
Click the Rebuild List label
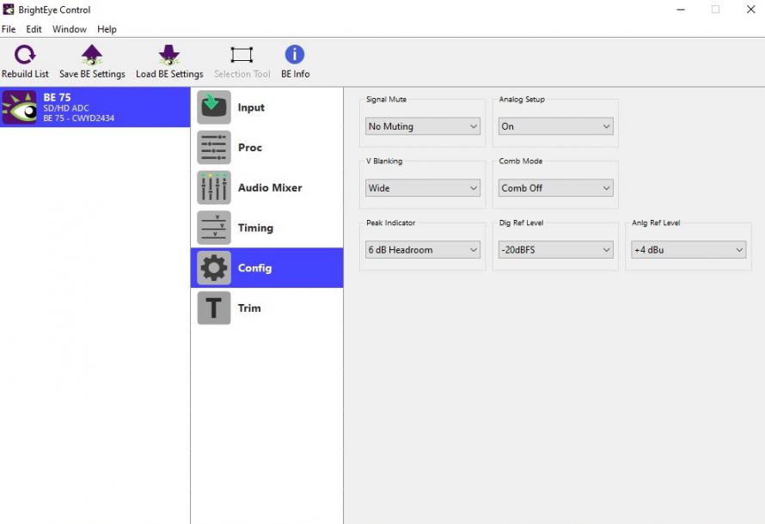click(25, 74)
